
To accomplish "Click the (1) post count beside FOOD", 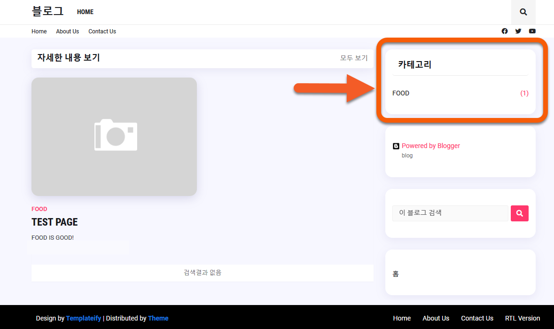I will coord(524,93).
